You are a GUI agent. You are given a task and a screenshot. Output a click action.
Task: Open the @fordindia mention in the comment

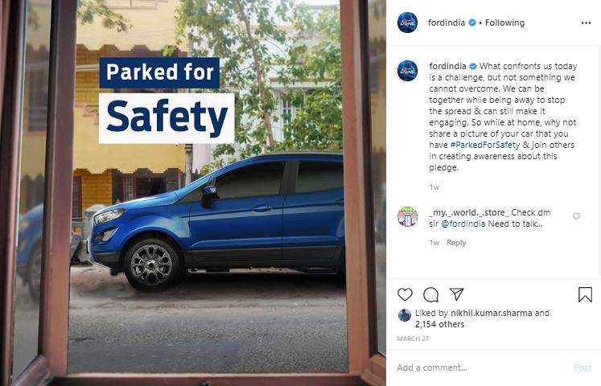click(463, 224)
